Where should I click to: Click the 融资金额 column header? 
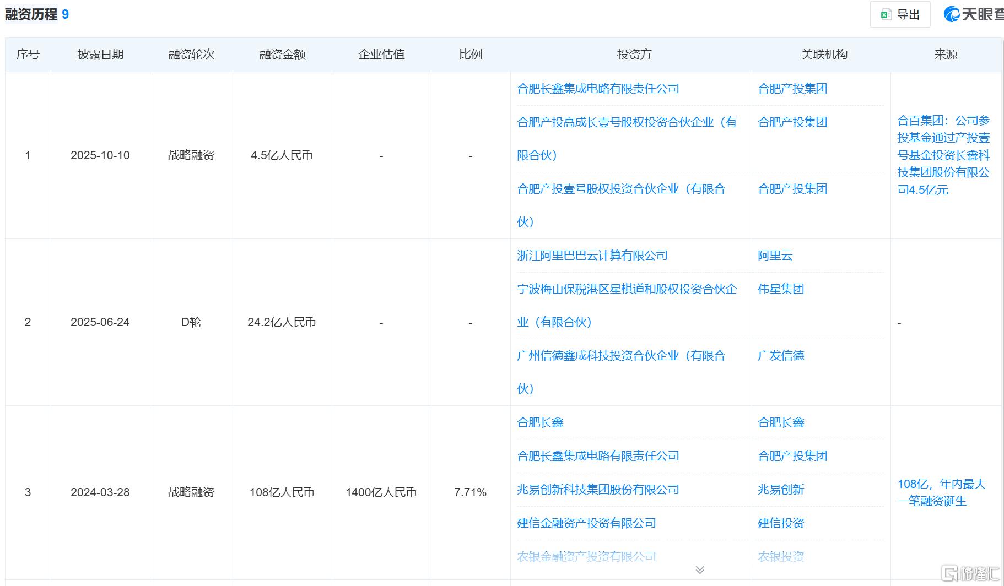(x=282, y=55)
